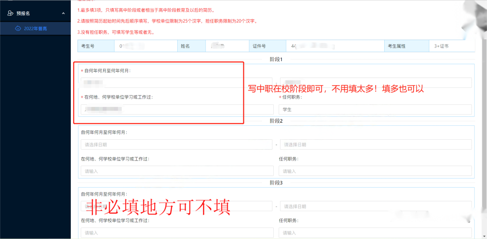The image size is (487, 239).
Task: Collapse the 预报名 sidebar menu chevron
Action: coord(63,14)
